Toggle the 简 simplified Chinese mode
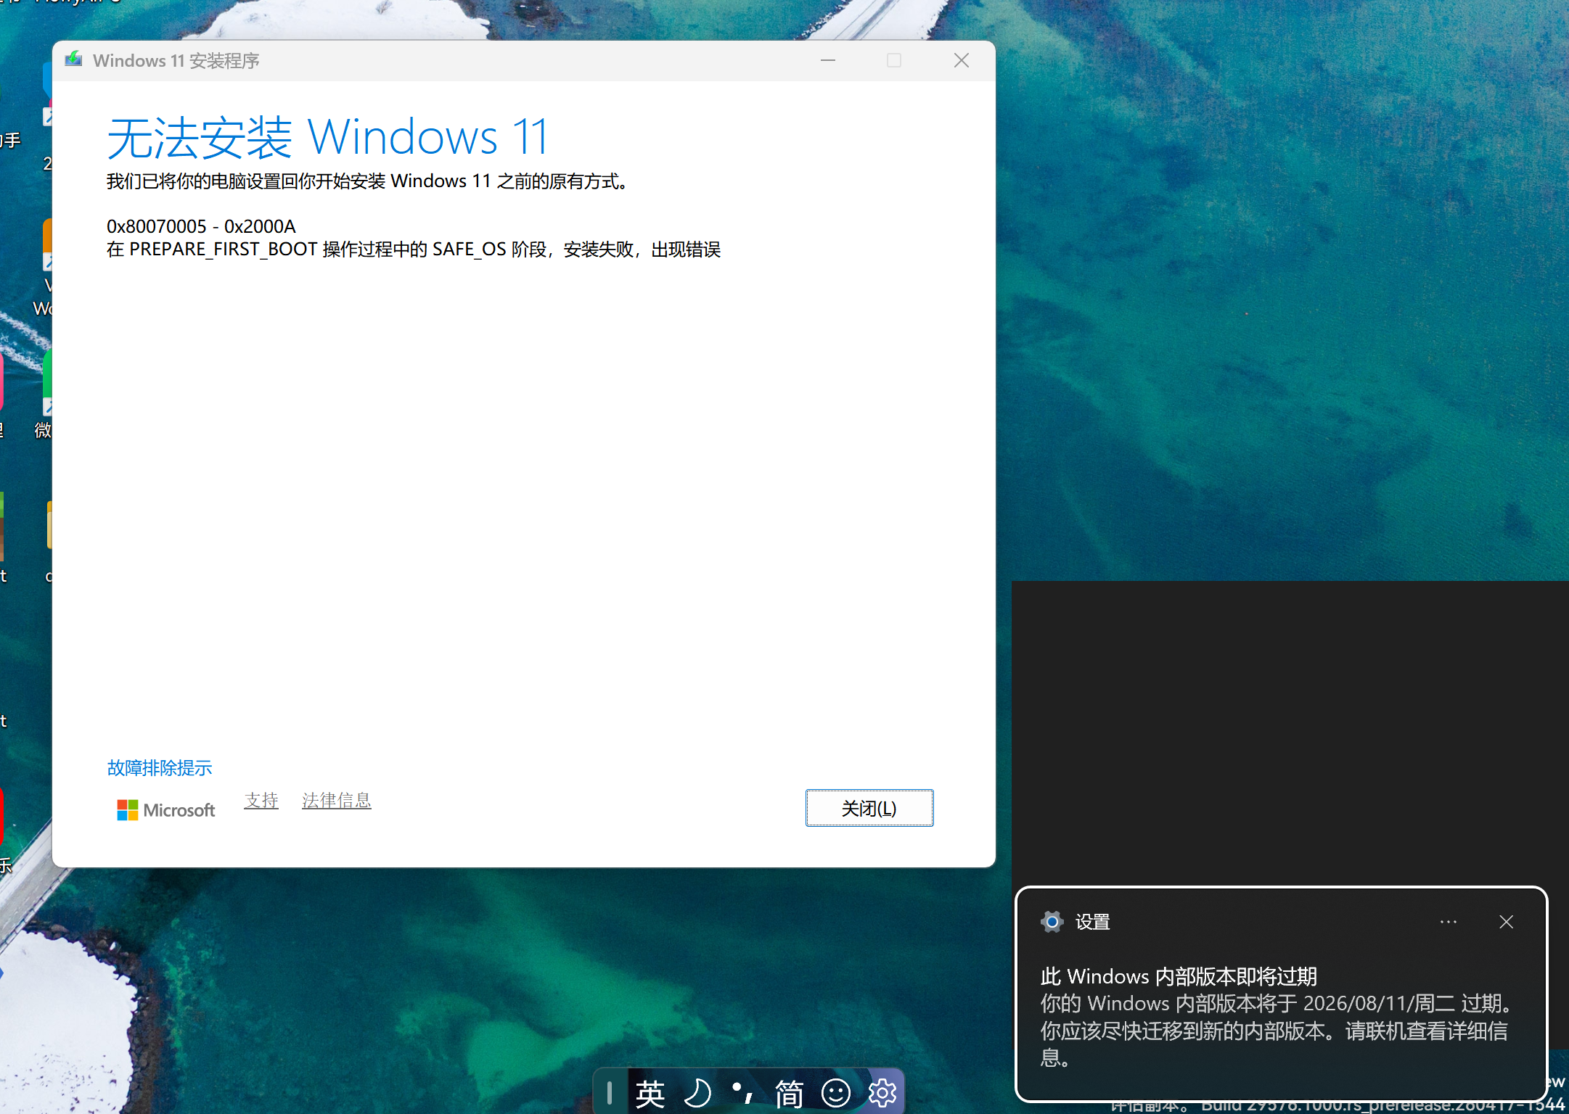Screen dimensions: 1569x1114 pyautogui.click(x=789, y=1093)
